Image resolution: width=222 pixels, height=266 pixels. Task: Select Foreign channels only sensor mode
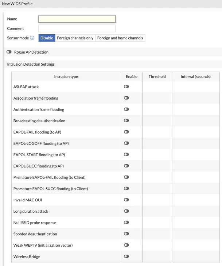pyautogui.click(x=75, y=38)
